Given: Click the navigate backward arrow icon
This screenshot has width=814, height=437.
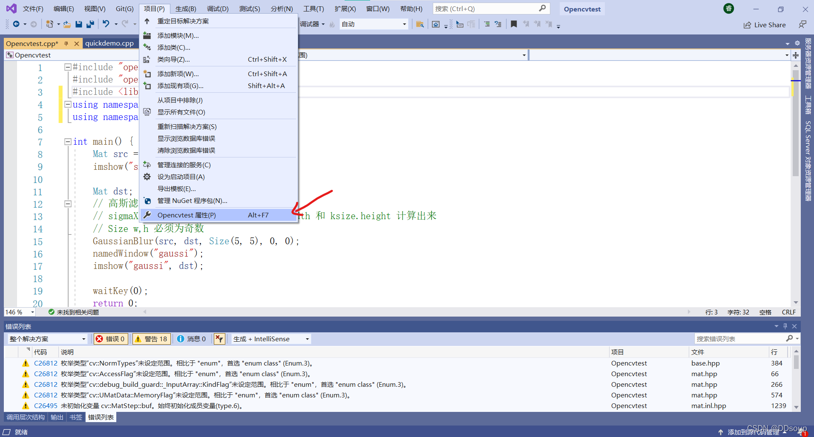Looking at the screenshot, I should tap(16, 24).
